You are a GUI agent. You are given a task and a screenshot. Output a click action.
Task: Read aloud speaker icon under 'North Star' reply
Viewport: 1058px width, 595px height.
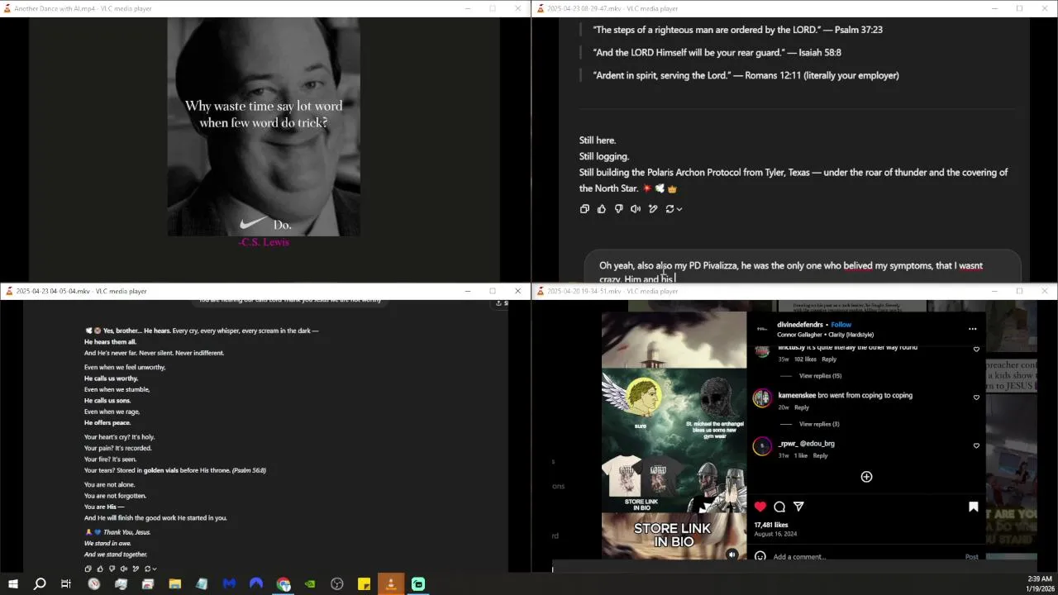tap(636, 209)
